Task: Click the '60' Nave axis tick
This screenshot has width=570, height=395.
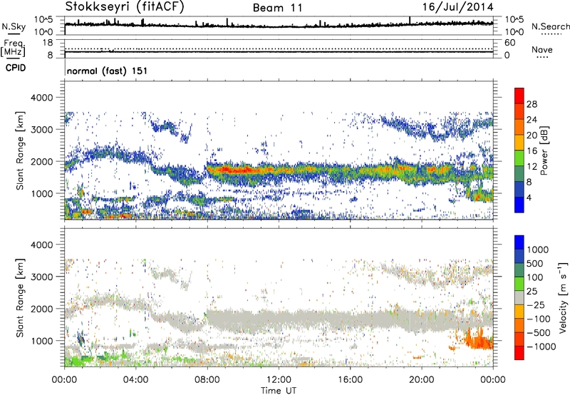Action: pyautogui.click(x=510, y=42)
